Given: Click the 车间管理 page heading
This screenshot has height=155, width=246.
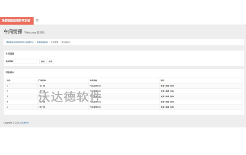Looking at the screenshot, I should [13, 32].
